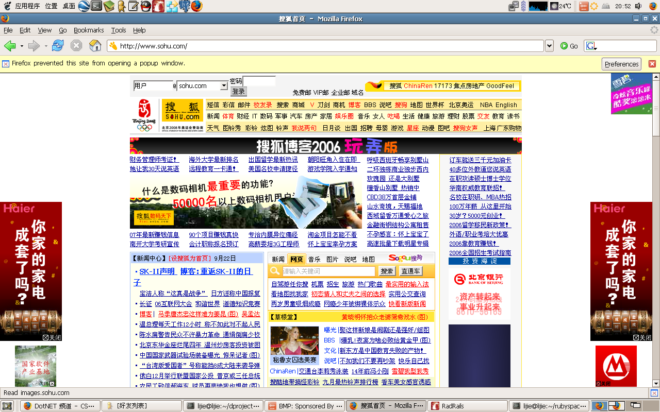Launch the text editor notepad icon in panel

click(133, 6)
